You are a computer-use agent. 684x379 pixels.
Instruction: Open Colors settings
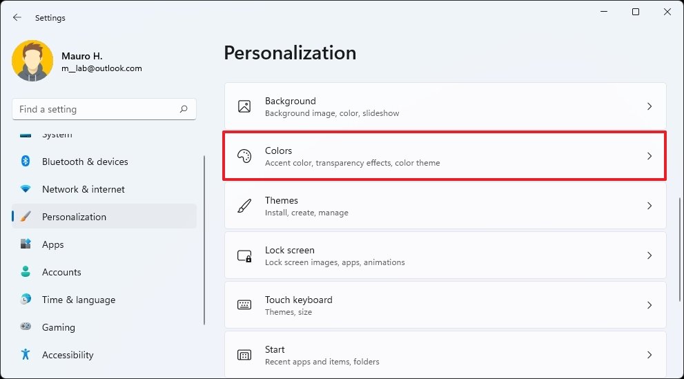point(444,156)
